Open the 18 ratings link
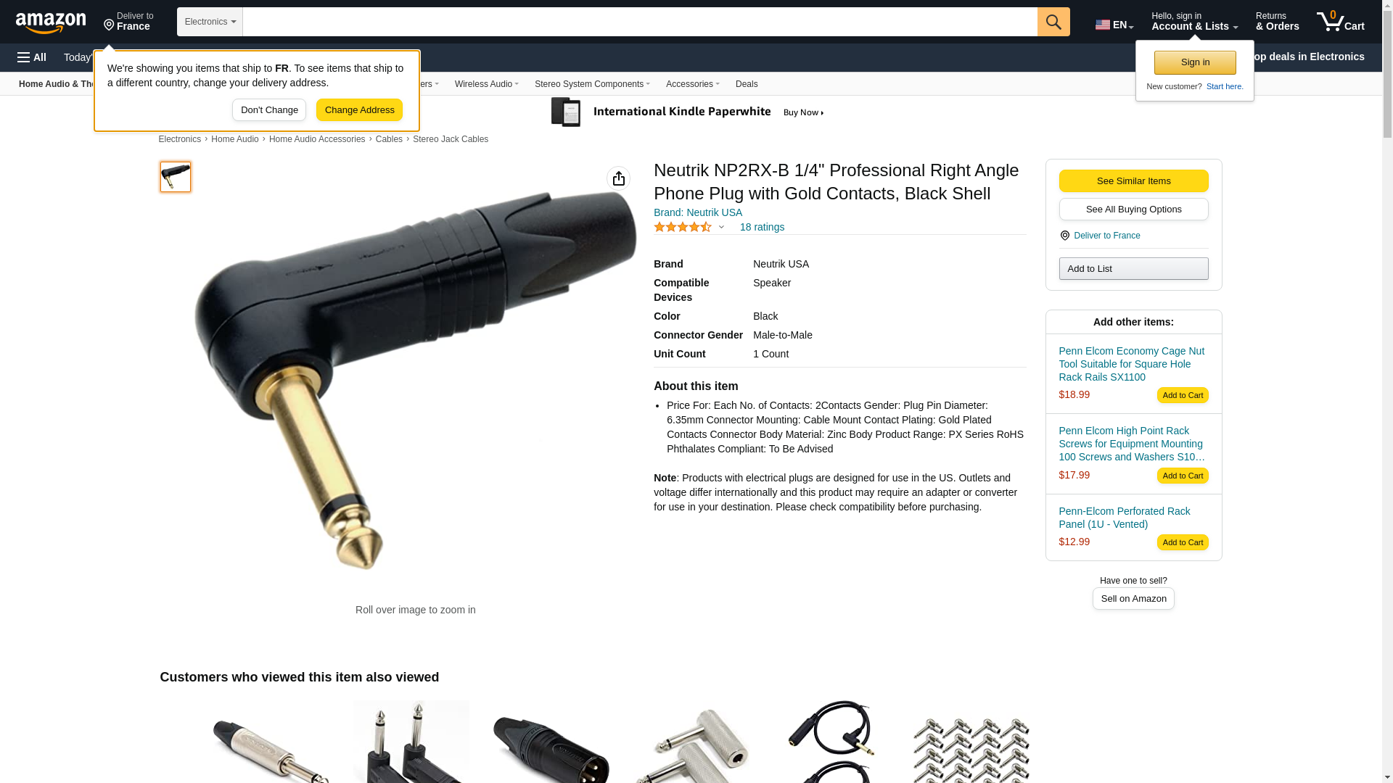 (x=762, y=227)
